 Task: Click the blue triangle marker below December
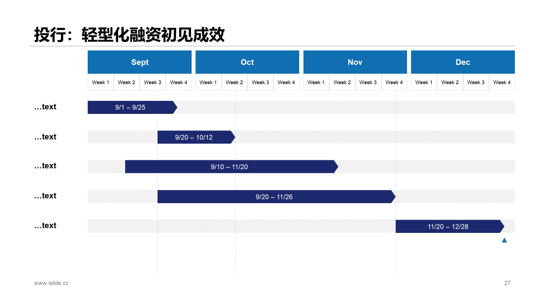[504, 240]
